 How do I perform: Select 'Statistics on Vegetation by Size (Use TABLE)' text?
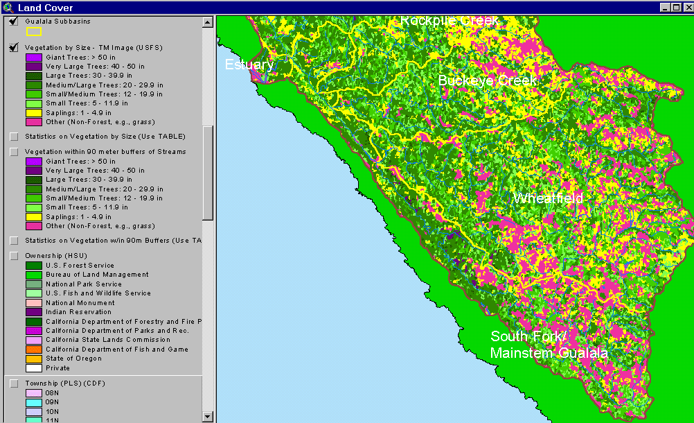(105, 137)
